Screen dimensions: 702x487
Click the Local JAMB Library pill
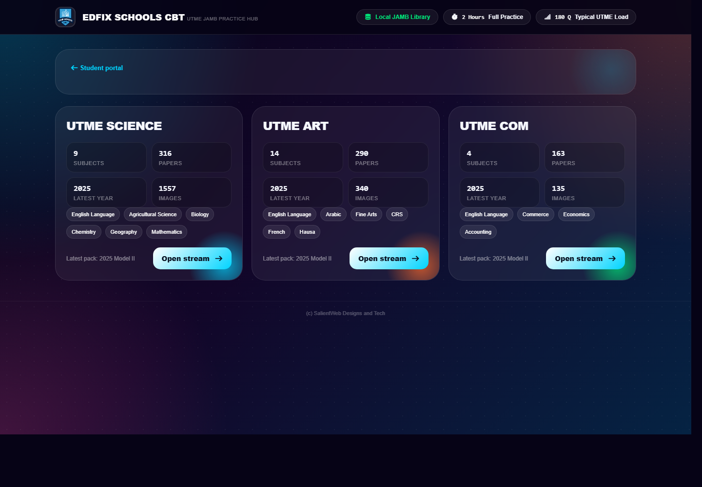click(x=397, y=17)
